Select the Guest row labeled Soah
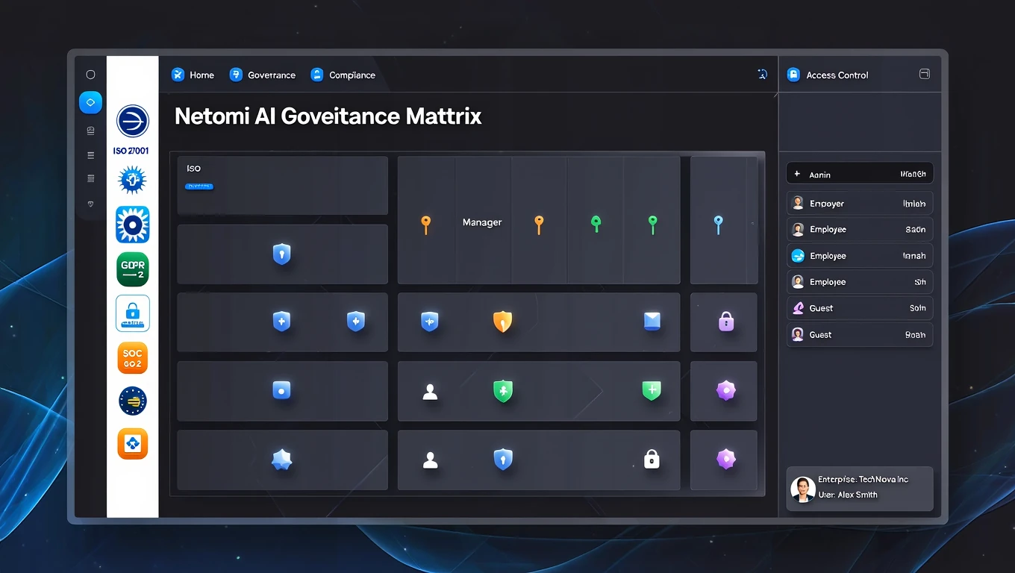1015x573 pixels. tap(860, 335)
